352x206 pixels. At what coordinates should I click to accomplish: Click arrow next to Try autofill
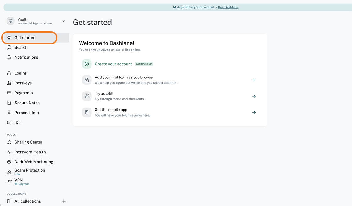tap(254, 96)
